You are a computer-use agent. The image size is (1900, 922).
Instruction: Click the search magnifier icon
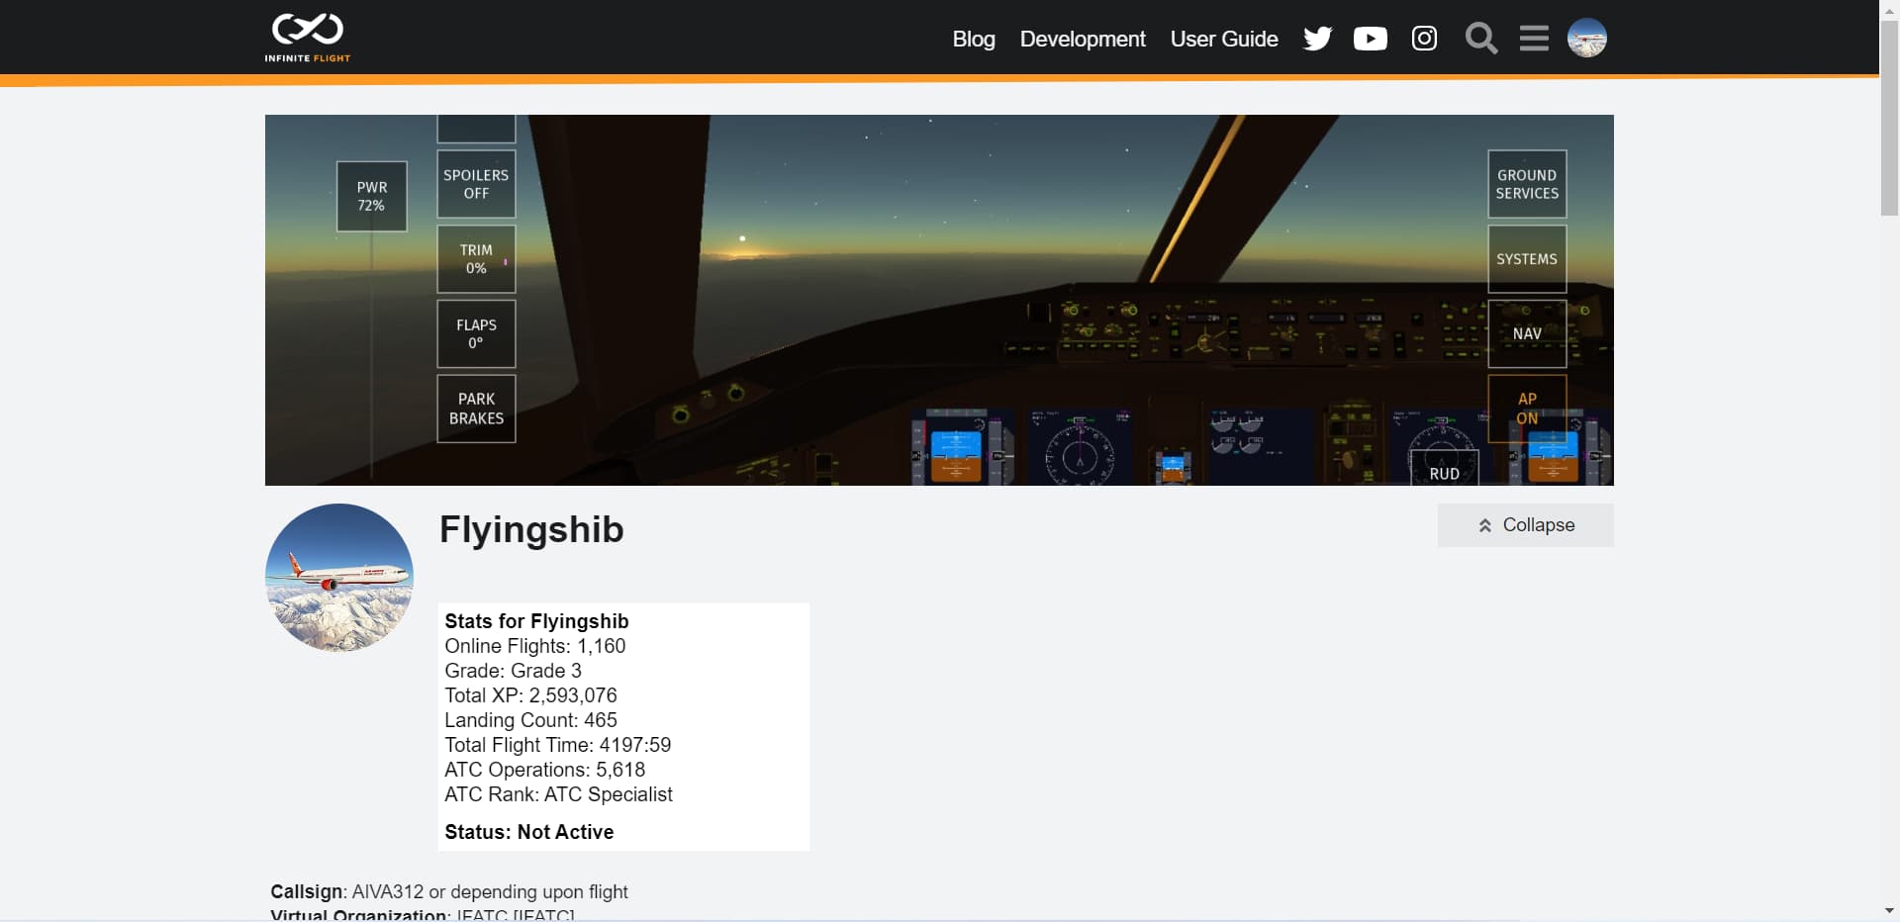coord(1481,39)
